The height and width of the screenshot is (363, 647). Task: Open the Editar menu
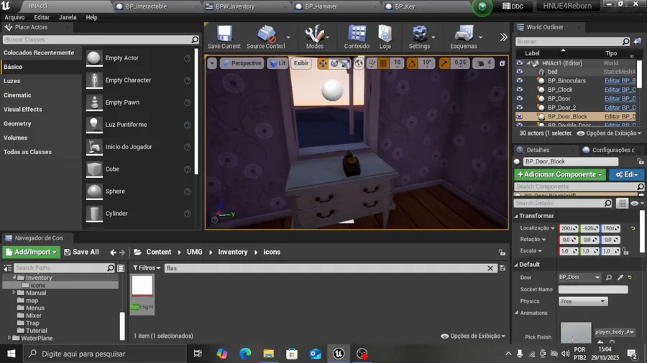pyautogui.click(x=42, y=17)
